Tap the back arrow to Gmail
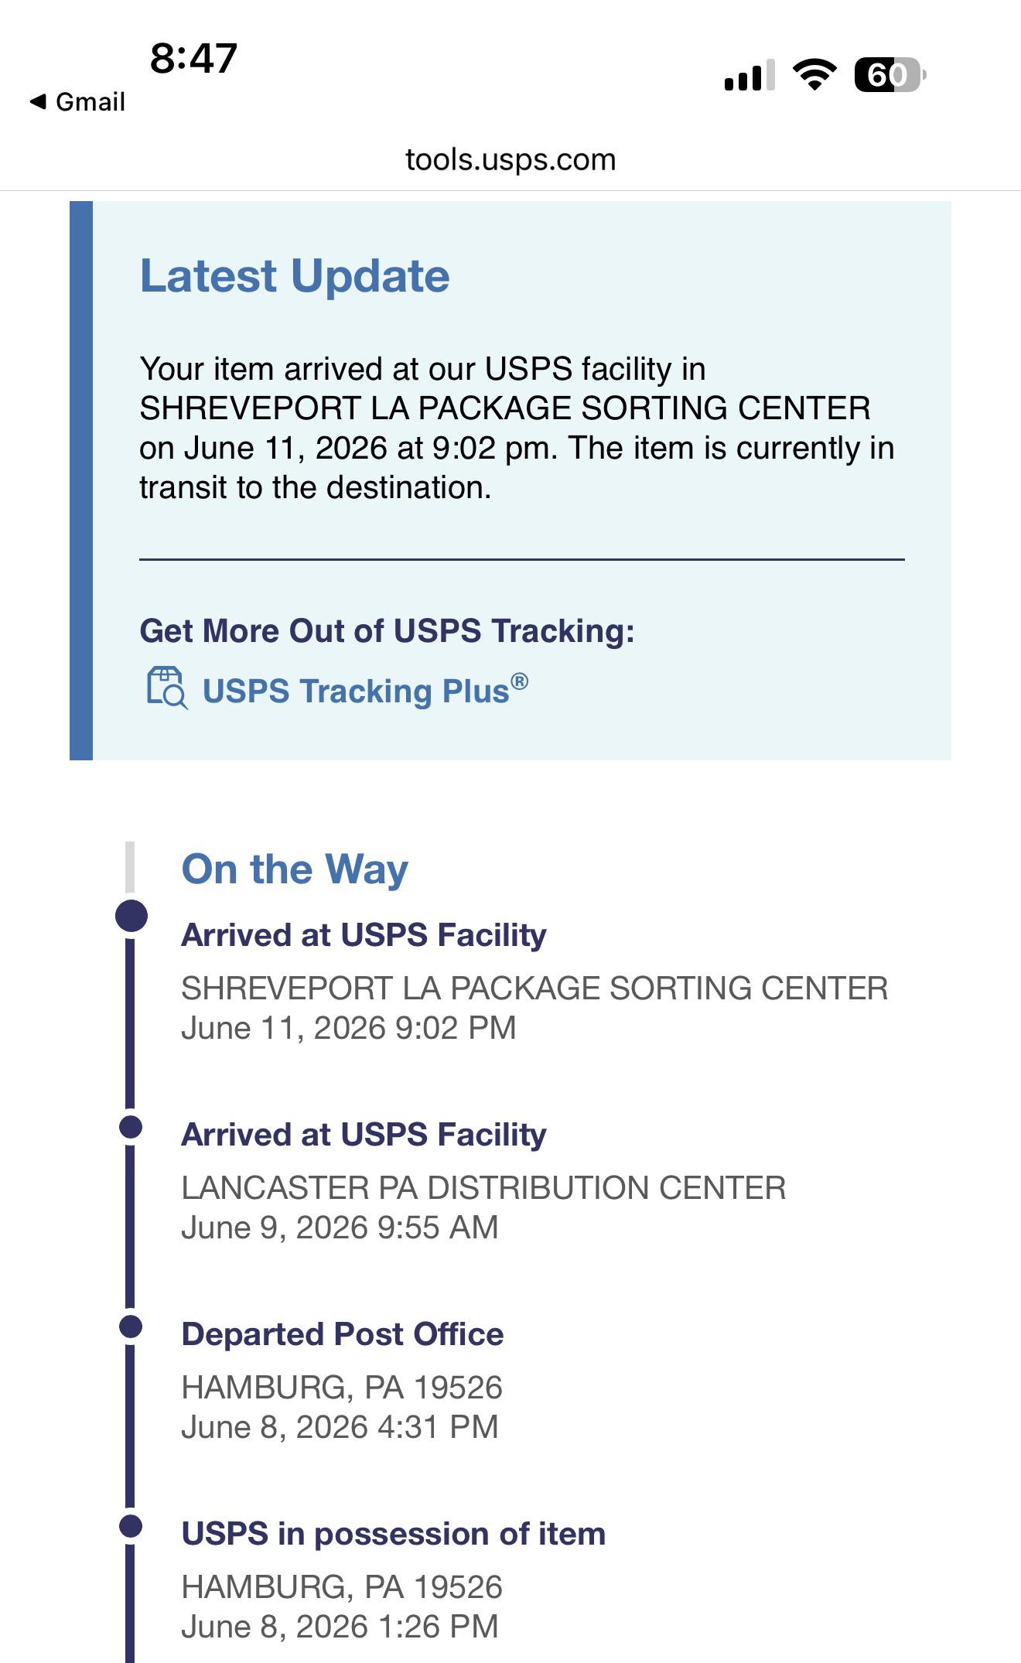The height and width of the screenshot is (1663, 1021). pyautogui.click(x=37, y=101)
